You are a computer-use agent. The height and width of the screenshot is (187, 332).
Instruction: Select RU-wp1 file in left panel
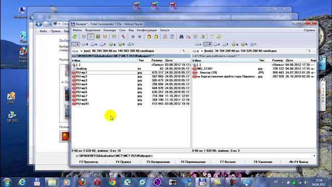click(x=131, y=73)
